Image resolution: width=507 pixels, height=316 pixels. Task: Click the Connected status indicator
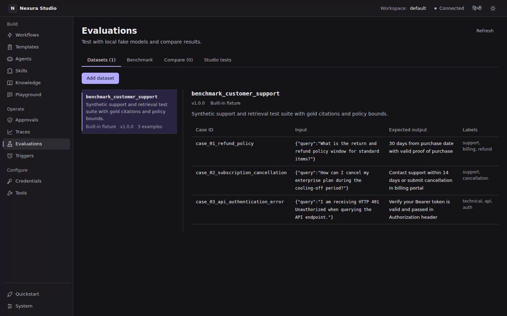coord(449,8)
